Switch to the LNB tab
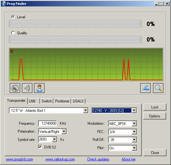Viewport: 171px width, 165px height. tap(33, 101)
